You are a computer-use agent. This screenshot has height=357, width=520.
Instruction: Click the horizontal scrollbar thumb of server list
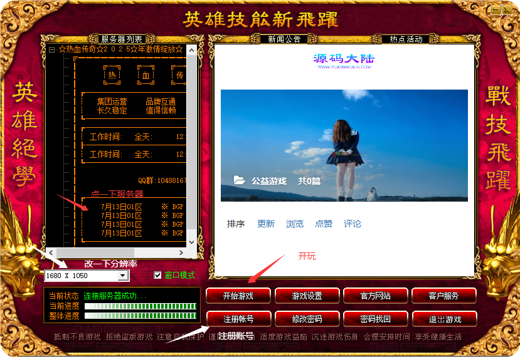click(95, 252)
